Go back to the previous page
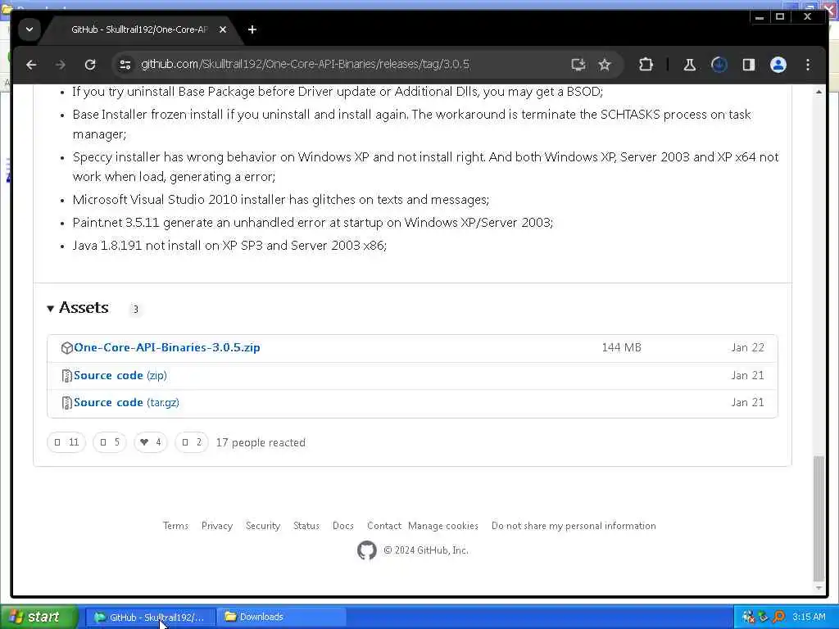839x629 pixels. click(32, 65)
